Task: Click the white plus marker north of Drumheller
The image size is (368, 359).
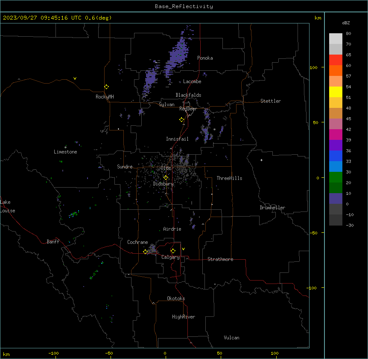Action: point(261,160)
